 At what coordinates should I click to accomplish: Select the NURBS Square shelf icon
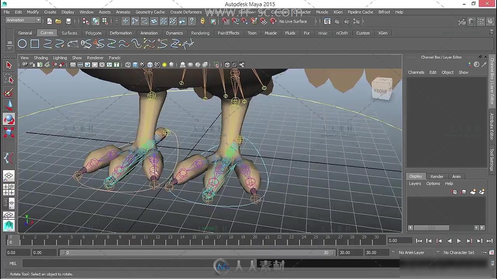pos(35,44)
